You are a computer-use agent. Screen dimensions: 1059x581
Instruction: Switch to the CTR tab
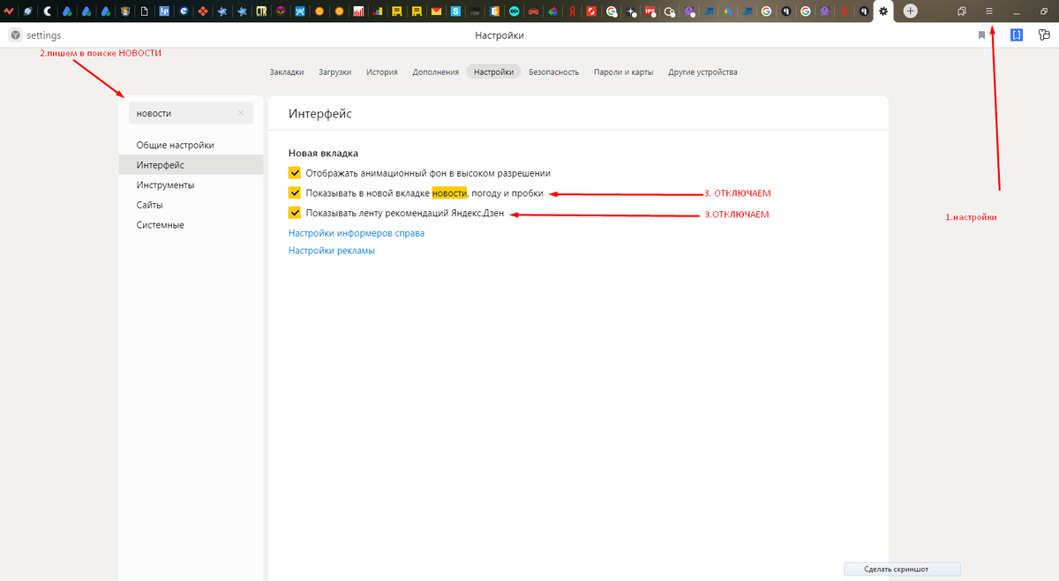pyautogui.click(x=262, y=11)
